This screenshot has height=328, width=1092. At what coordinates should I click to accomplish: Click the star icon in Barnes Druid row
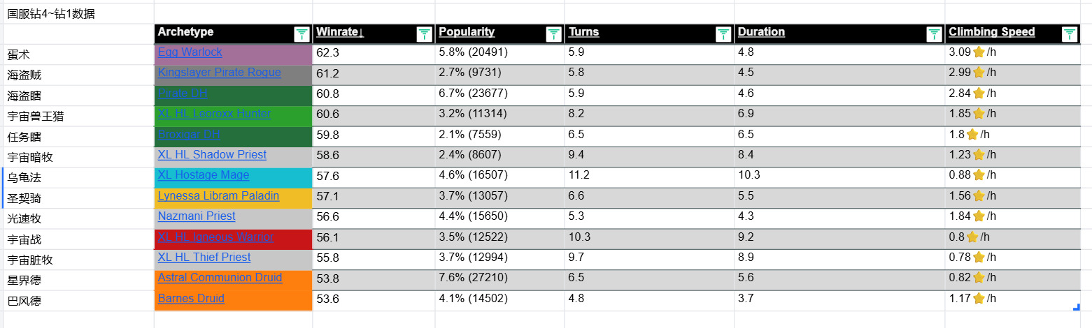pyautogui.click(x=979, y=299)
